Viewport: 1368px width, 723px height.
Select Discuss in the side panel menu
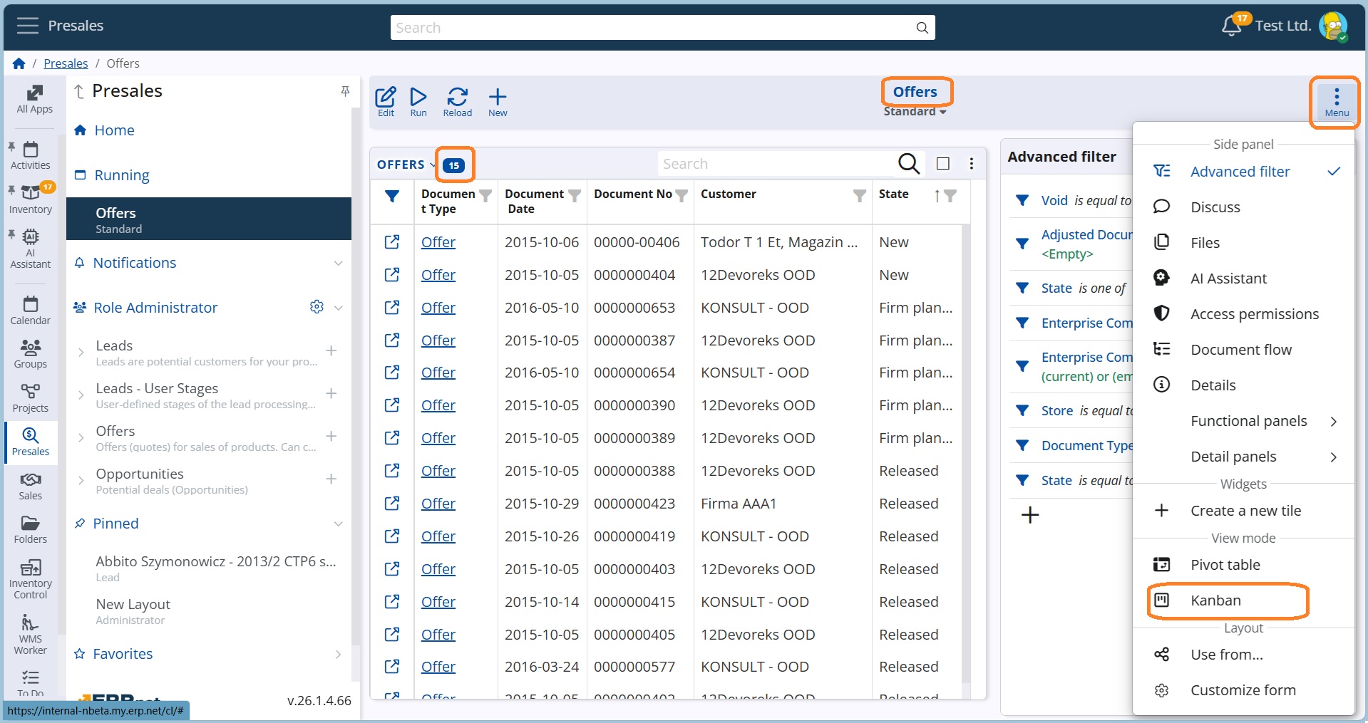click(1244, 207)
